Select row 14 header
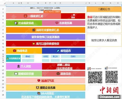The height and width of the screenshot is (99, 122). point(3,51)
